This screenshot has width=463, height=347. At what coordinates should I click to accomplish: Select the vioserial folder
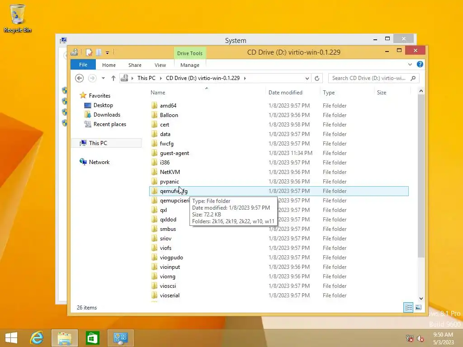point(170,295)
